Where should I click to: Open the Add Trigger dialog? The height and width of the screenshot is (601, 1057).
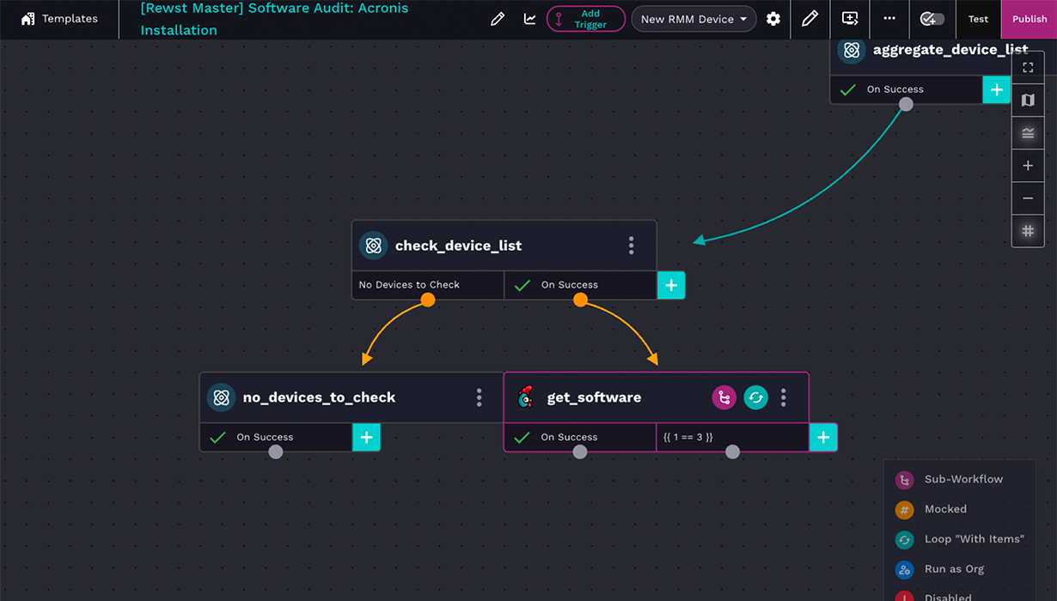[x=585, y=19]
